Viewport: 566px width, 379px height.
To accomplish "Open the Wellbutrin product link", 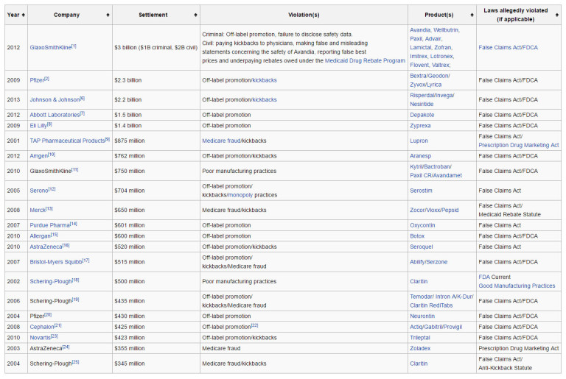I will (x=445, y=30).
